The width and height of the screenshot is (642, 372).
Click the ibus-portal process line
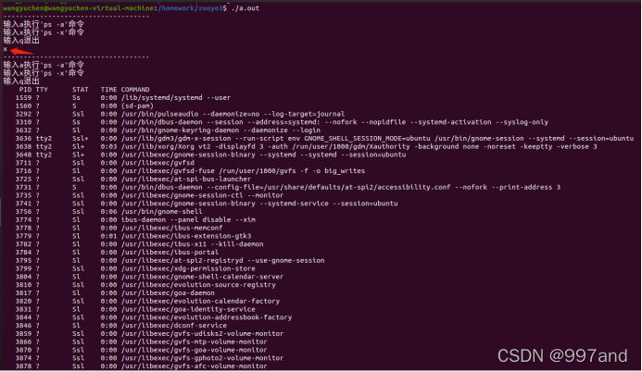click(117, 253)
